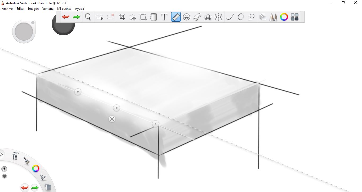The height and width of the screenshot is (192, 362).
Task: Toggle off the highlighted Ruler tool
Action: point(176,17)
